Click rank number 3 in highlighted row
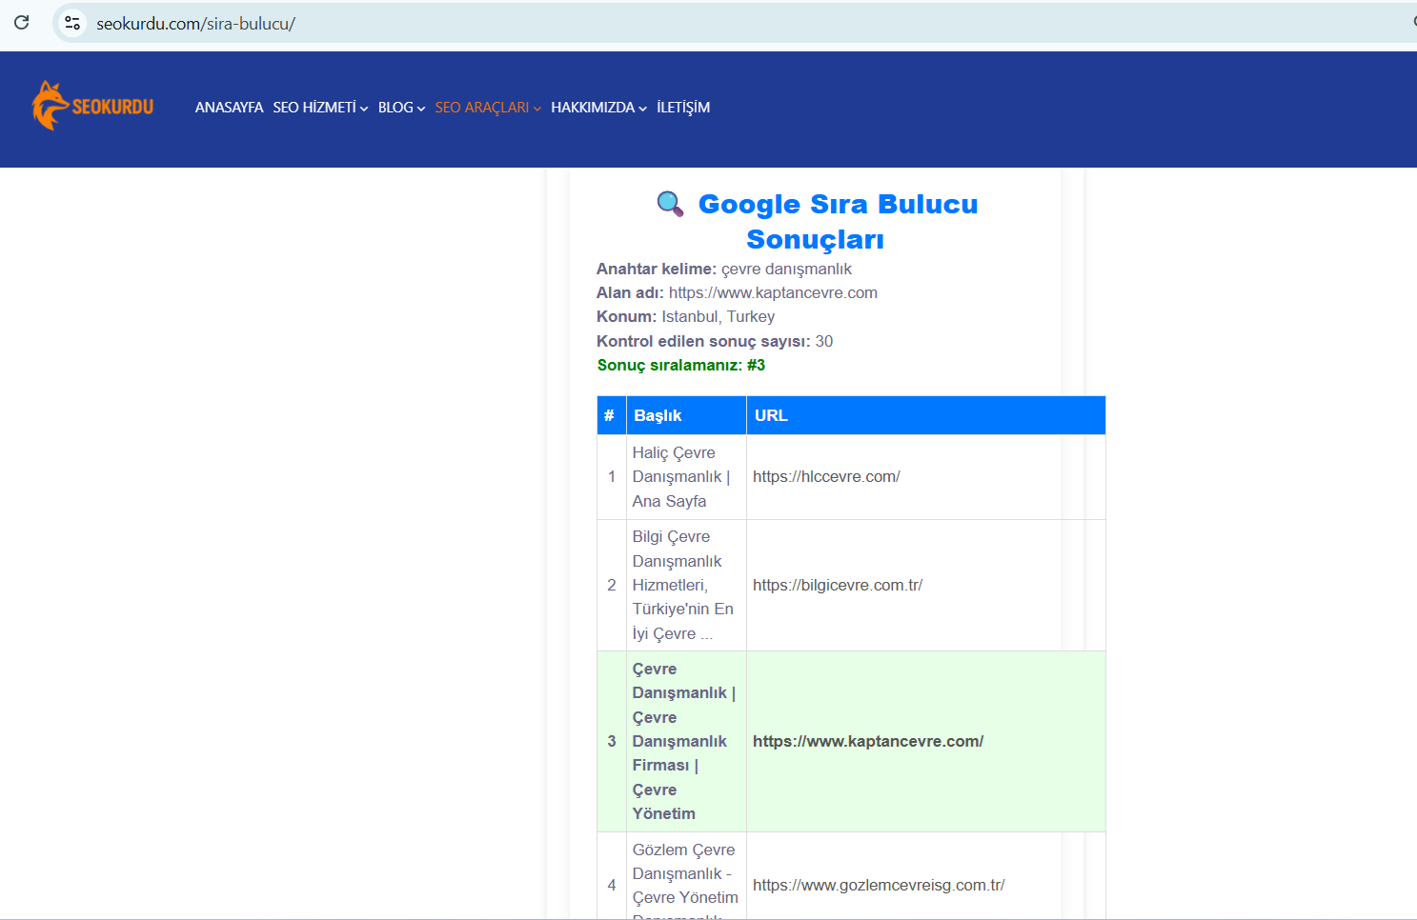The height and width of the screenshot is (920, 1417). tap(612, 742)
